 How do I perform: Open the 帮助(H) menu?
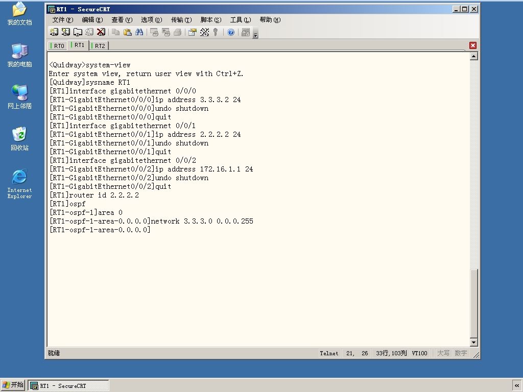[x=270, y=20]
